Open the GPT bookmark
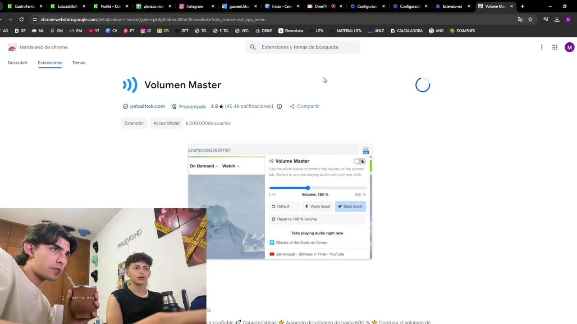The height and width of the screenshot is (324, 577). click(x=181, y=31)
